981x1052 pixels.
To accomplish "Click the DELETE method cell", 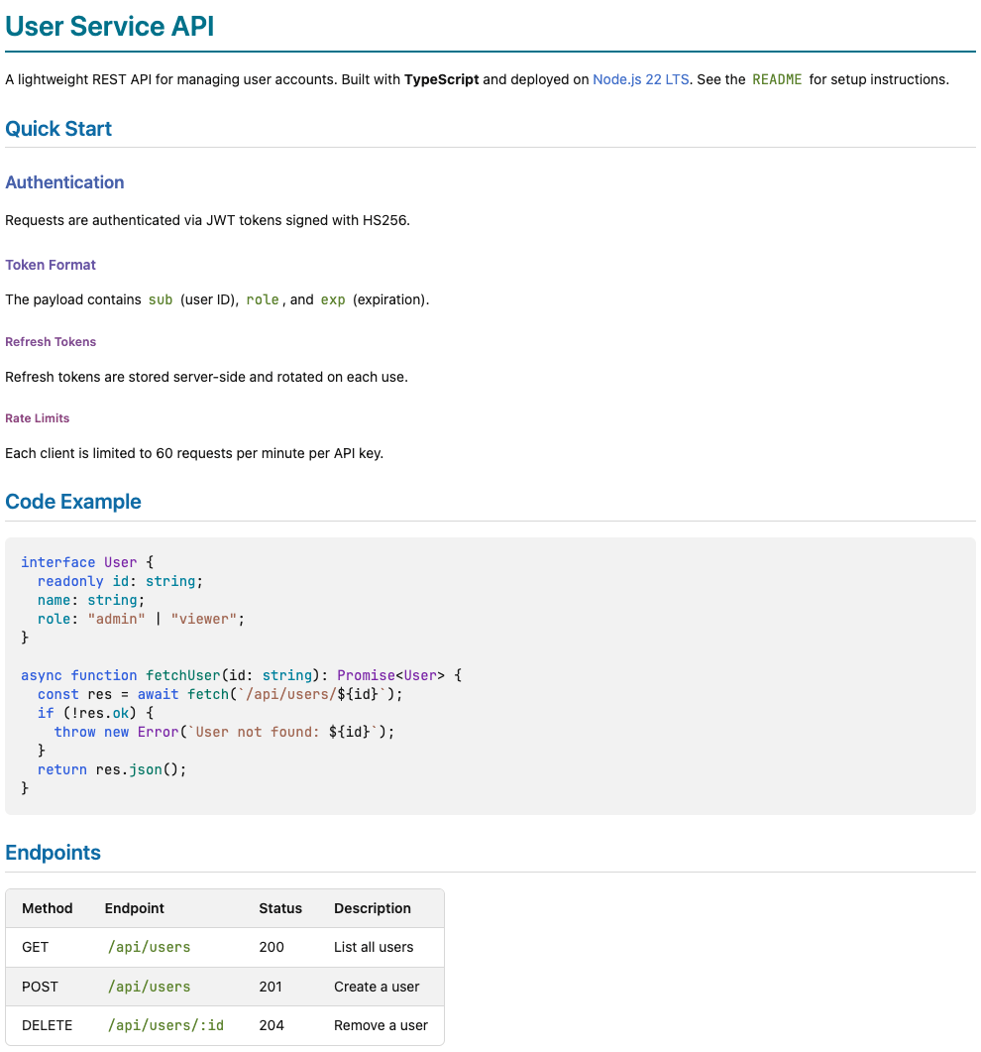I will point(47,1025).
